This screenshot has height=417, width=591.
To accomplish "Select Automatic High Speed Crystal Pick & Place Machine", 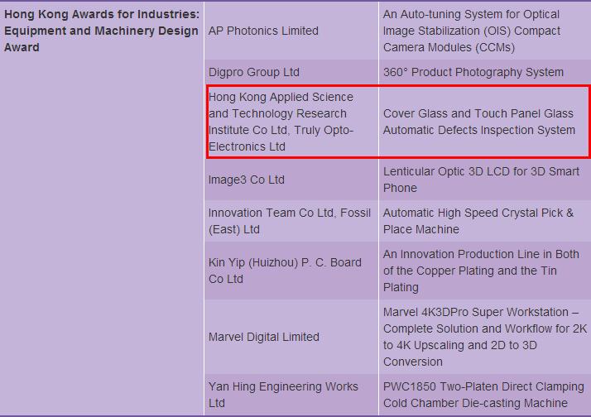I will (x=478, y=221).
